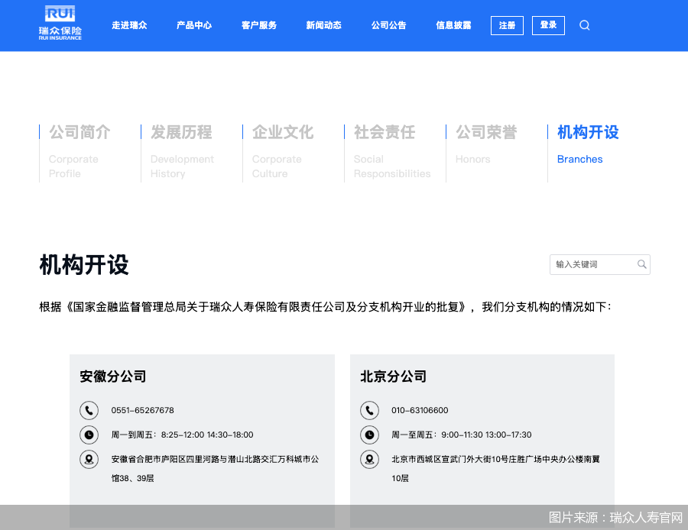The height and width of the screenshot is (530, 688).
Task: Open the 走进瑞众 navigation menu
Action: (129, 25)
